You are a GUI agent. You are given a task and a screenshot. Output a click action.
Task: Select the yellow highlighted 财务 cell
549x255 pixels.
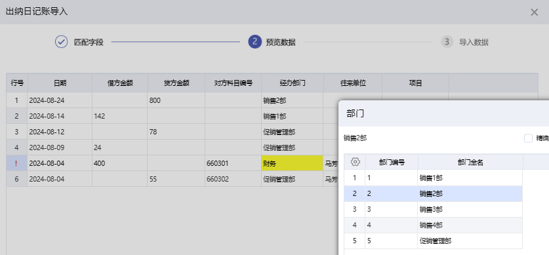292,163
